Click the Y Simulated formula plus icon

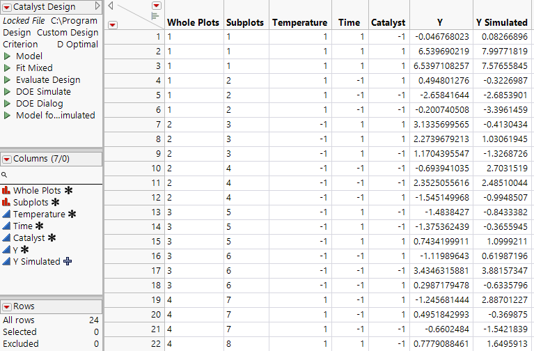pos(68,262)
